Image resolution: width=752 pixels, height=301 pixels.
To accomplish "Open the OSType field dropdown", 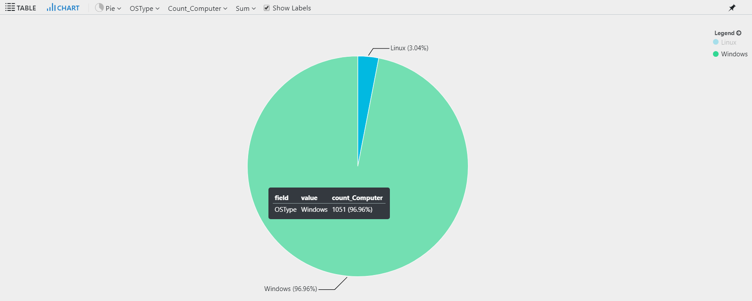I will coord(144,8).
